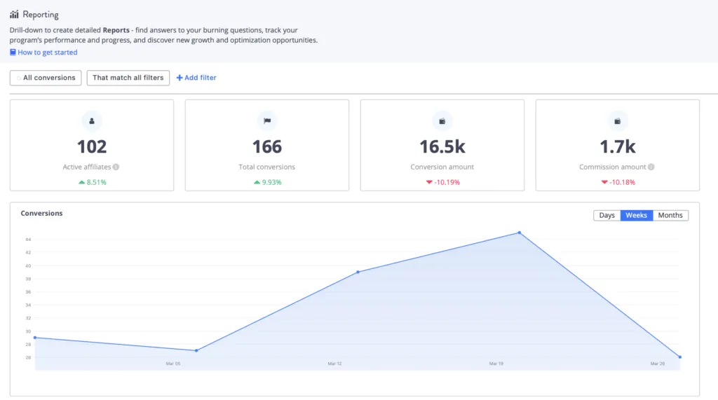Click the chart data point just after Mar 12
Viewport: 718px width, 400px height.
tap(358, 272)
